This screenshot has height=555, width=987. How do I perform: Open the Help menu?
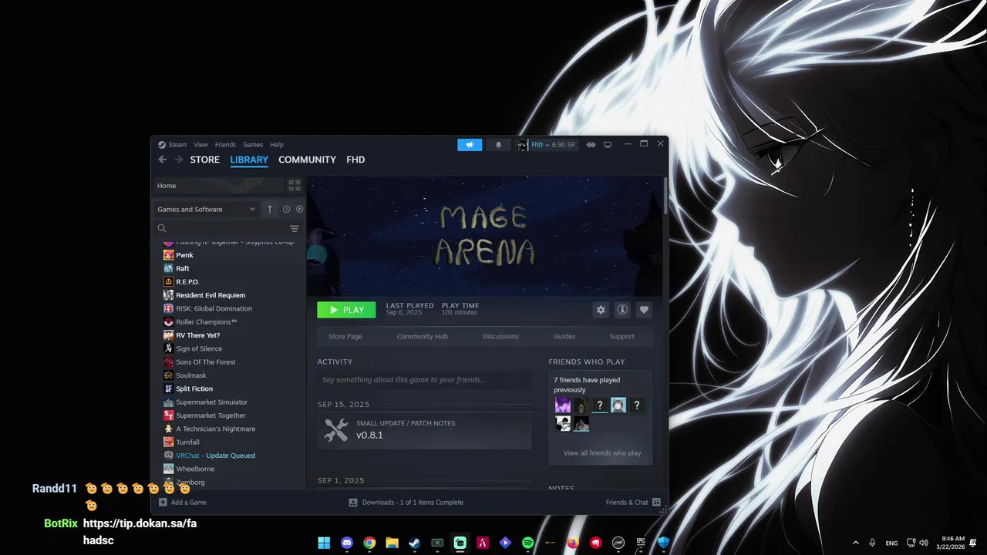click(x=277, y=145)
